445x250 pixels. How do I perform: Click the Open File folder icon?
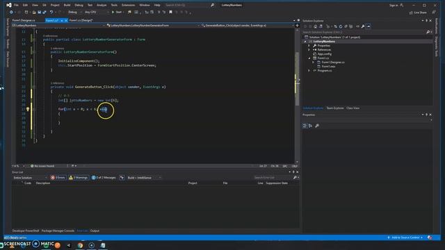coord(34,12)
